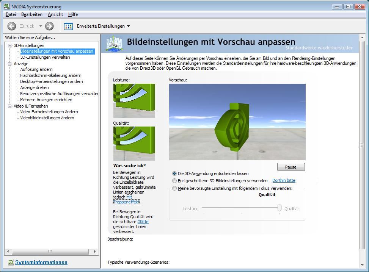Screen dimensions: 369x272
Task: Click the Leistung–Qualität slider handle
Action: (279, 208)
